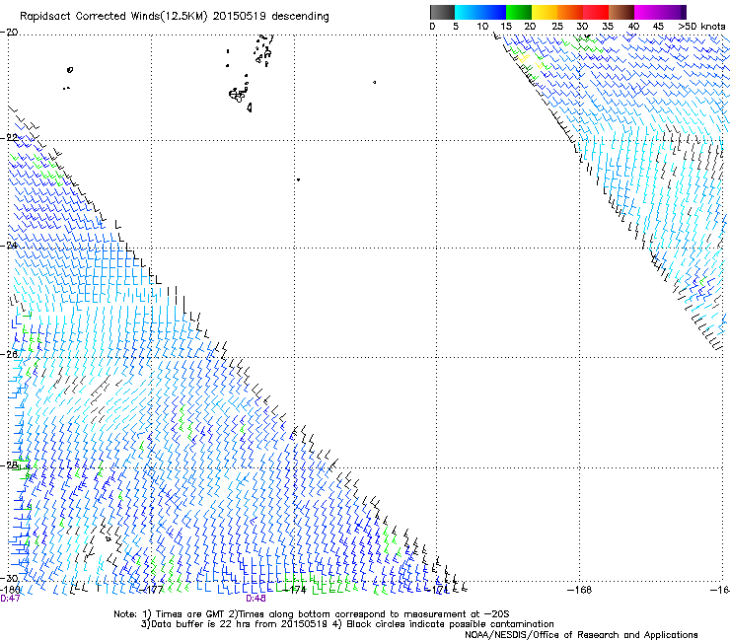The height and width of the screenshot is (641, 730).
Task: Click the purple "D:47" swath time label
Action: (x=10, y=599)
